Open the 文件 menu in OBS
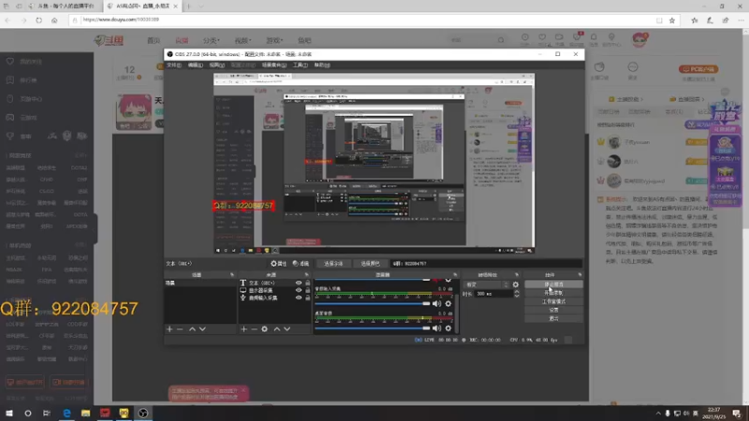Screen dimensions: 749x421 (174, 65)
